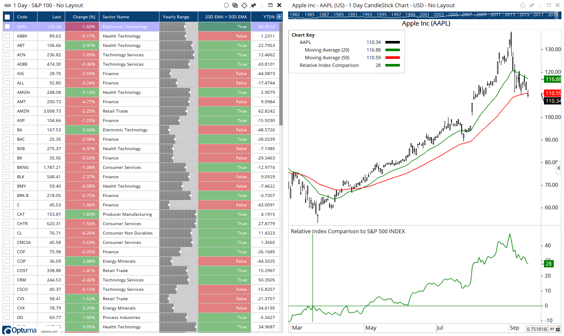Select the BRK.B code cell
The width and height of the screenshot is (564, 336).
25,195
